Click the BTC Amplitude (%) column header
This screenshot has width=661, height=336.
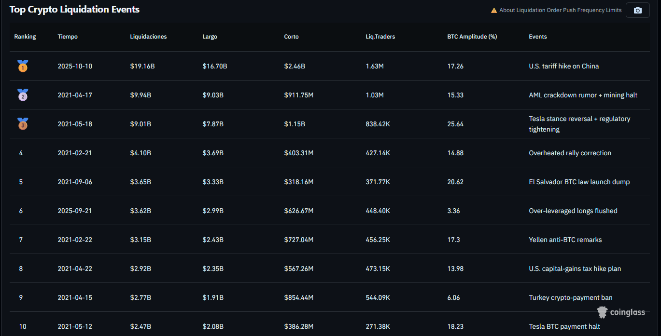472,37
